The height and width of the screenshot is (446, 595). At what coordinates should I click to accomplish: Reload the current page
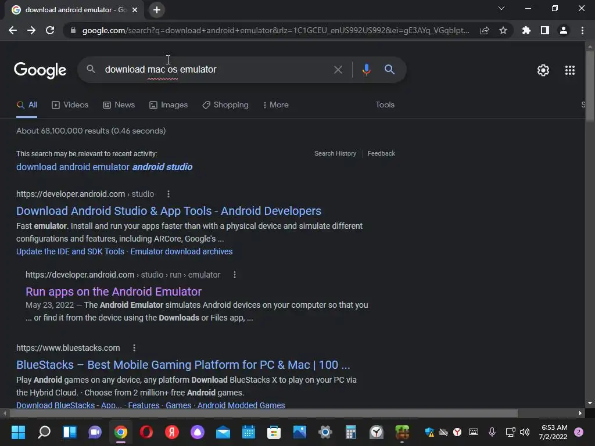50,30
